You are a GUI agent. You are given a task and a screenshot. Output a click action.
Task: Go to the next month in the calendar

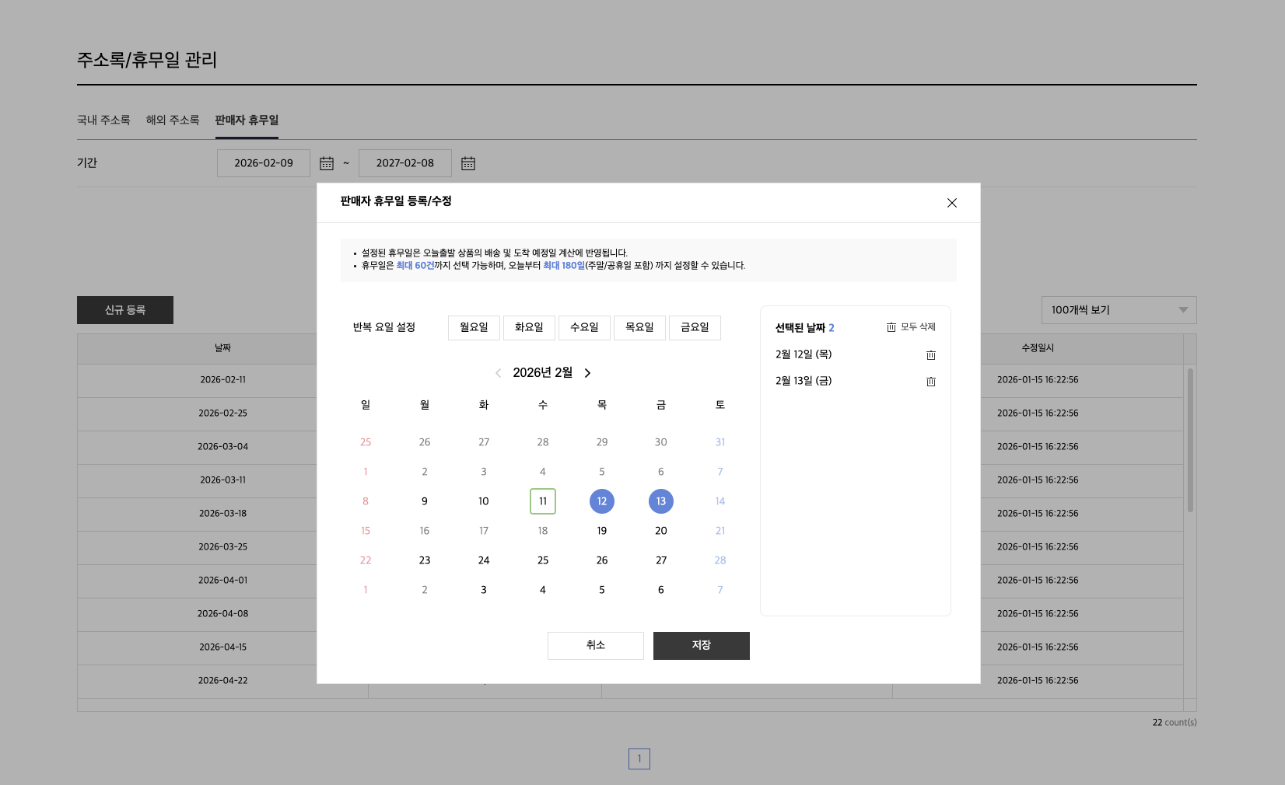[587, 373]
